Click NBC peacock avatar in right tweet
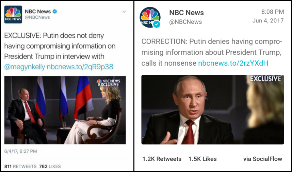The image size is (292, 172). [150, 17]
